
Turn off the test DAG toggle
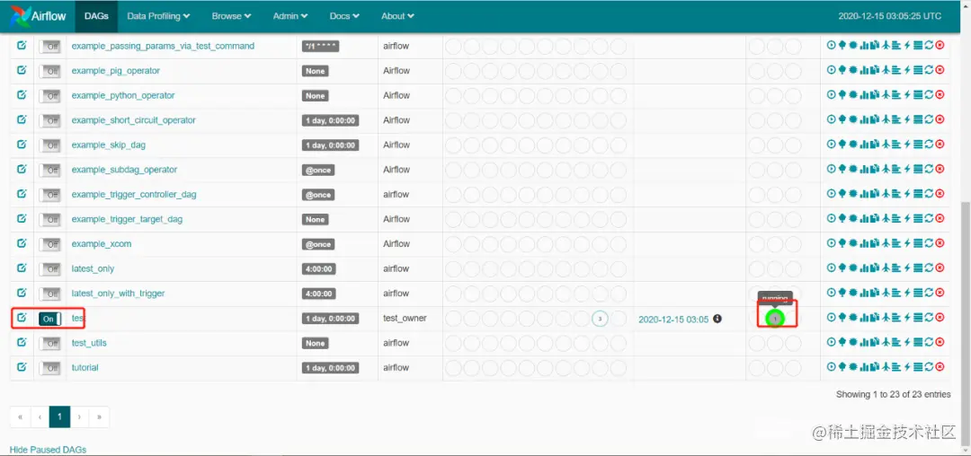coord(49,319)
